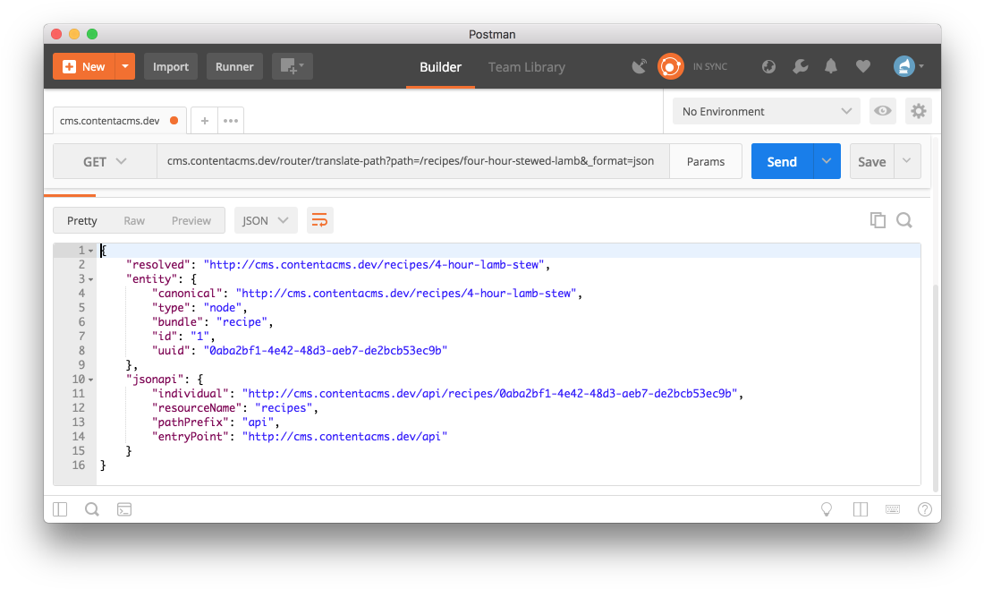Open the GET method dropdown
Viewport: 984px width, 589px height.
tap(105, 161)
